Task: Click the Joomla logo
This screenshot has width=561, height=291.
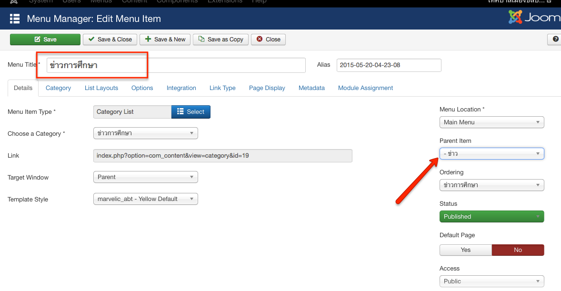Action: point(534,18)
